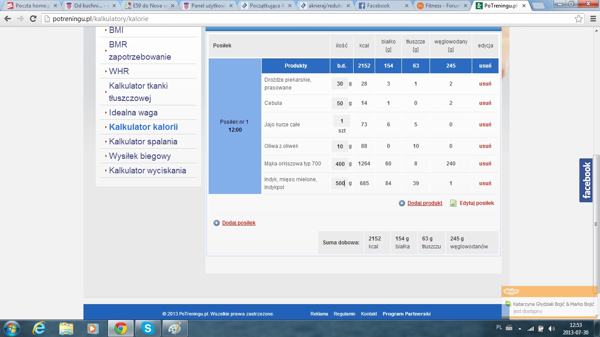The width and height of the screenshot is (600, 337).
Task: Click the quantity field for Mąka orkiszowa
Action: pos(340,164)
